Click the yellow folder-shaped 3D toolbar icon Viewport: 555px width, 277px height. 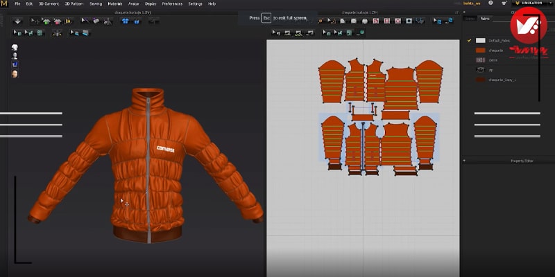[68, 21]
